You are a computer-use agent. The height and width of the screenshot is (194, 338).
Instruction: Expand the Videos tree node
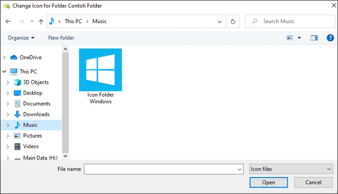8,146
